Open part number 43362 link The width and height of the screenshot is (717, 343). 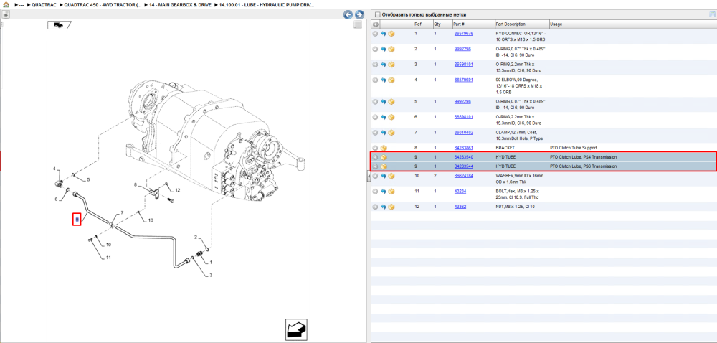click(460, 207)
